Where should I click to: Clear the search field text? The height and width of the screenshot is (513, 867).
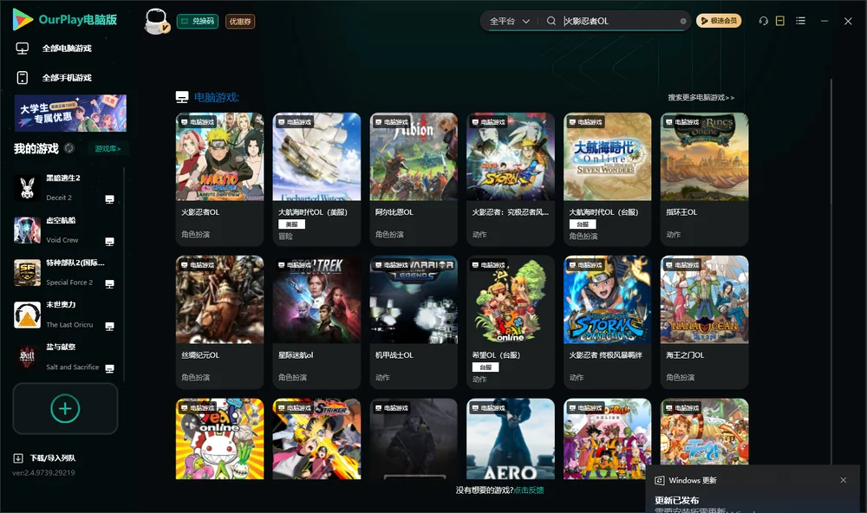pos(683,21)
